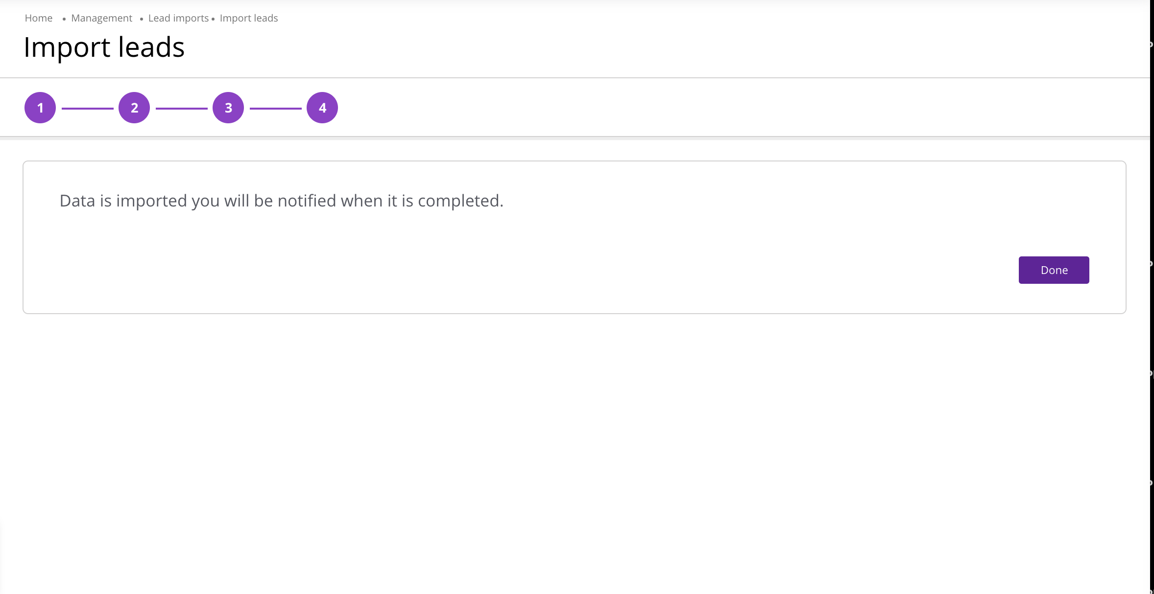Click the word "Data" starting the message
The image size is (1154, 594).
pos(77,201)
